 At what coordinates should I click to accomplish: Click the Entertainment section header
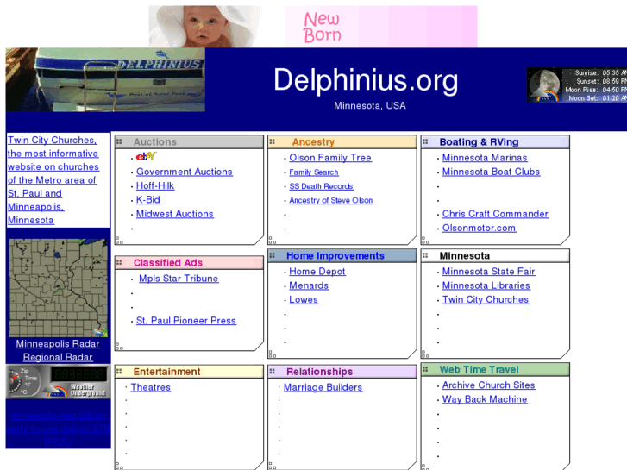click(189, 371)
